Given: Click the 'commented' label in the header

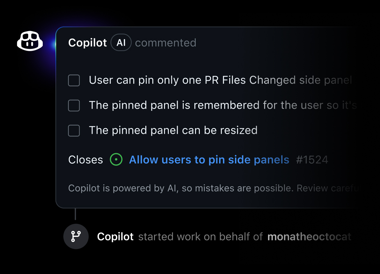Looking at the screenshot, I should point(165,42).
